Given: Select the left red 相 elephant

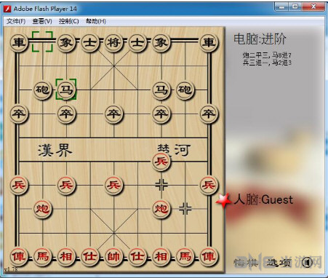Looking at the screenshot, I should (x=66, y=257).
